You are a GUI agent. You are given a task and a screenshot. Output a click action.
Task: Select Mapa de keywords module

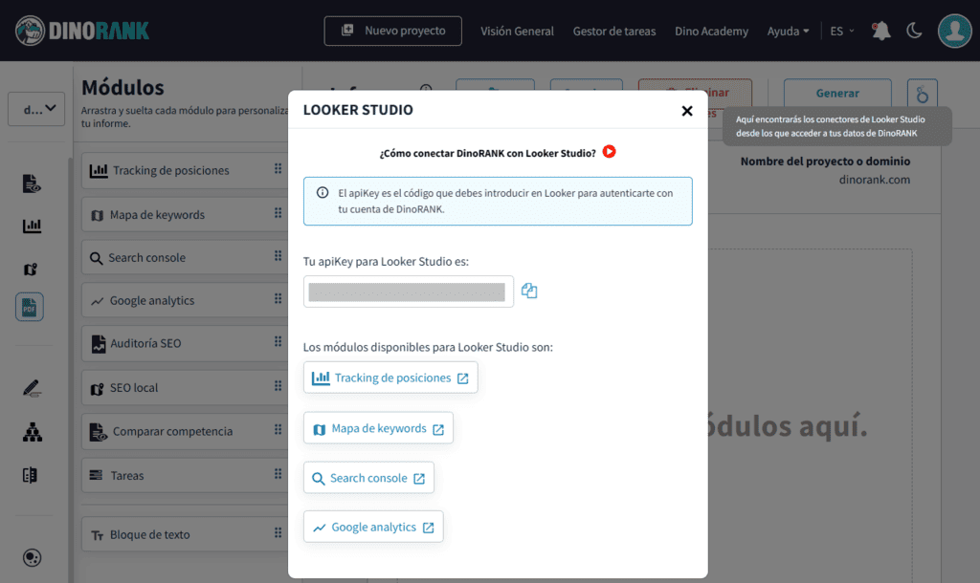click(185, 215)
